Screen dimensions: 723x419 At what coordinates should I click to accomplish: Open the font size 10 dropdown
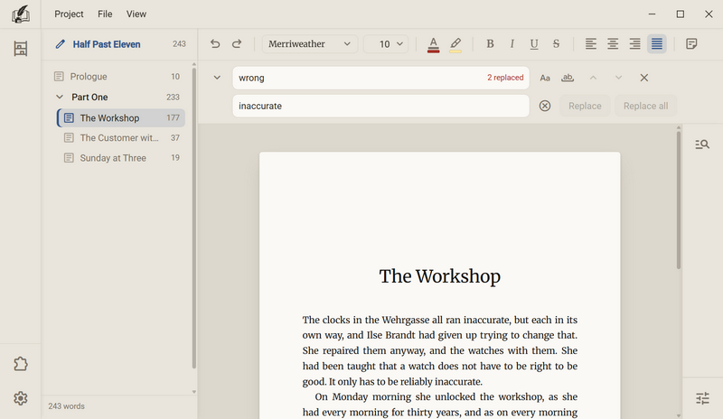386,43
